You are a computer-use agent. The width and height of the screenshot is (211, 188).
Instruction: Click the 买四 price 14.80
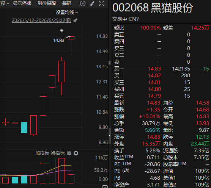coord(154,89)
